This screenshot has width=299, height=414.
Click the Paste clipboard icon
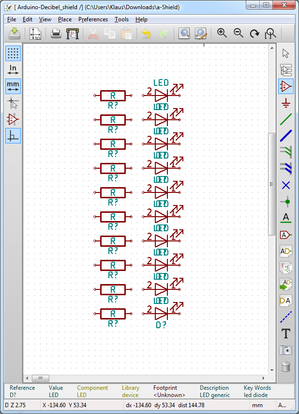pyautogui.click(x=126, y=33)
